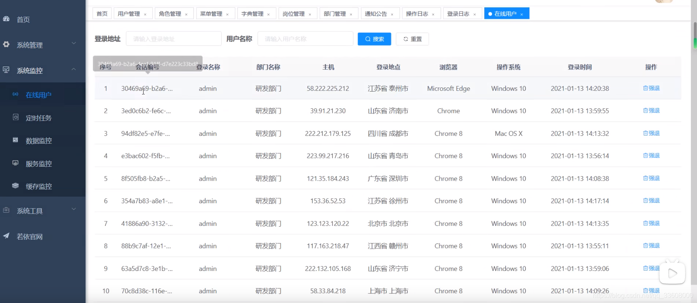
Task: Close the 字典管理 tab
Action: point(269,14)
